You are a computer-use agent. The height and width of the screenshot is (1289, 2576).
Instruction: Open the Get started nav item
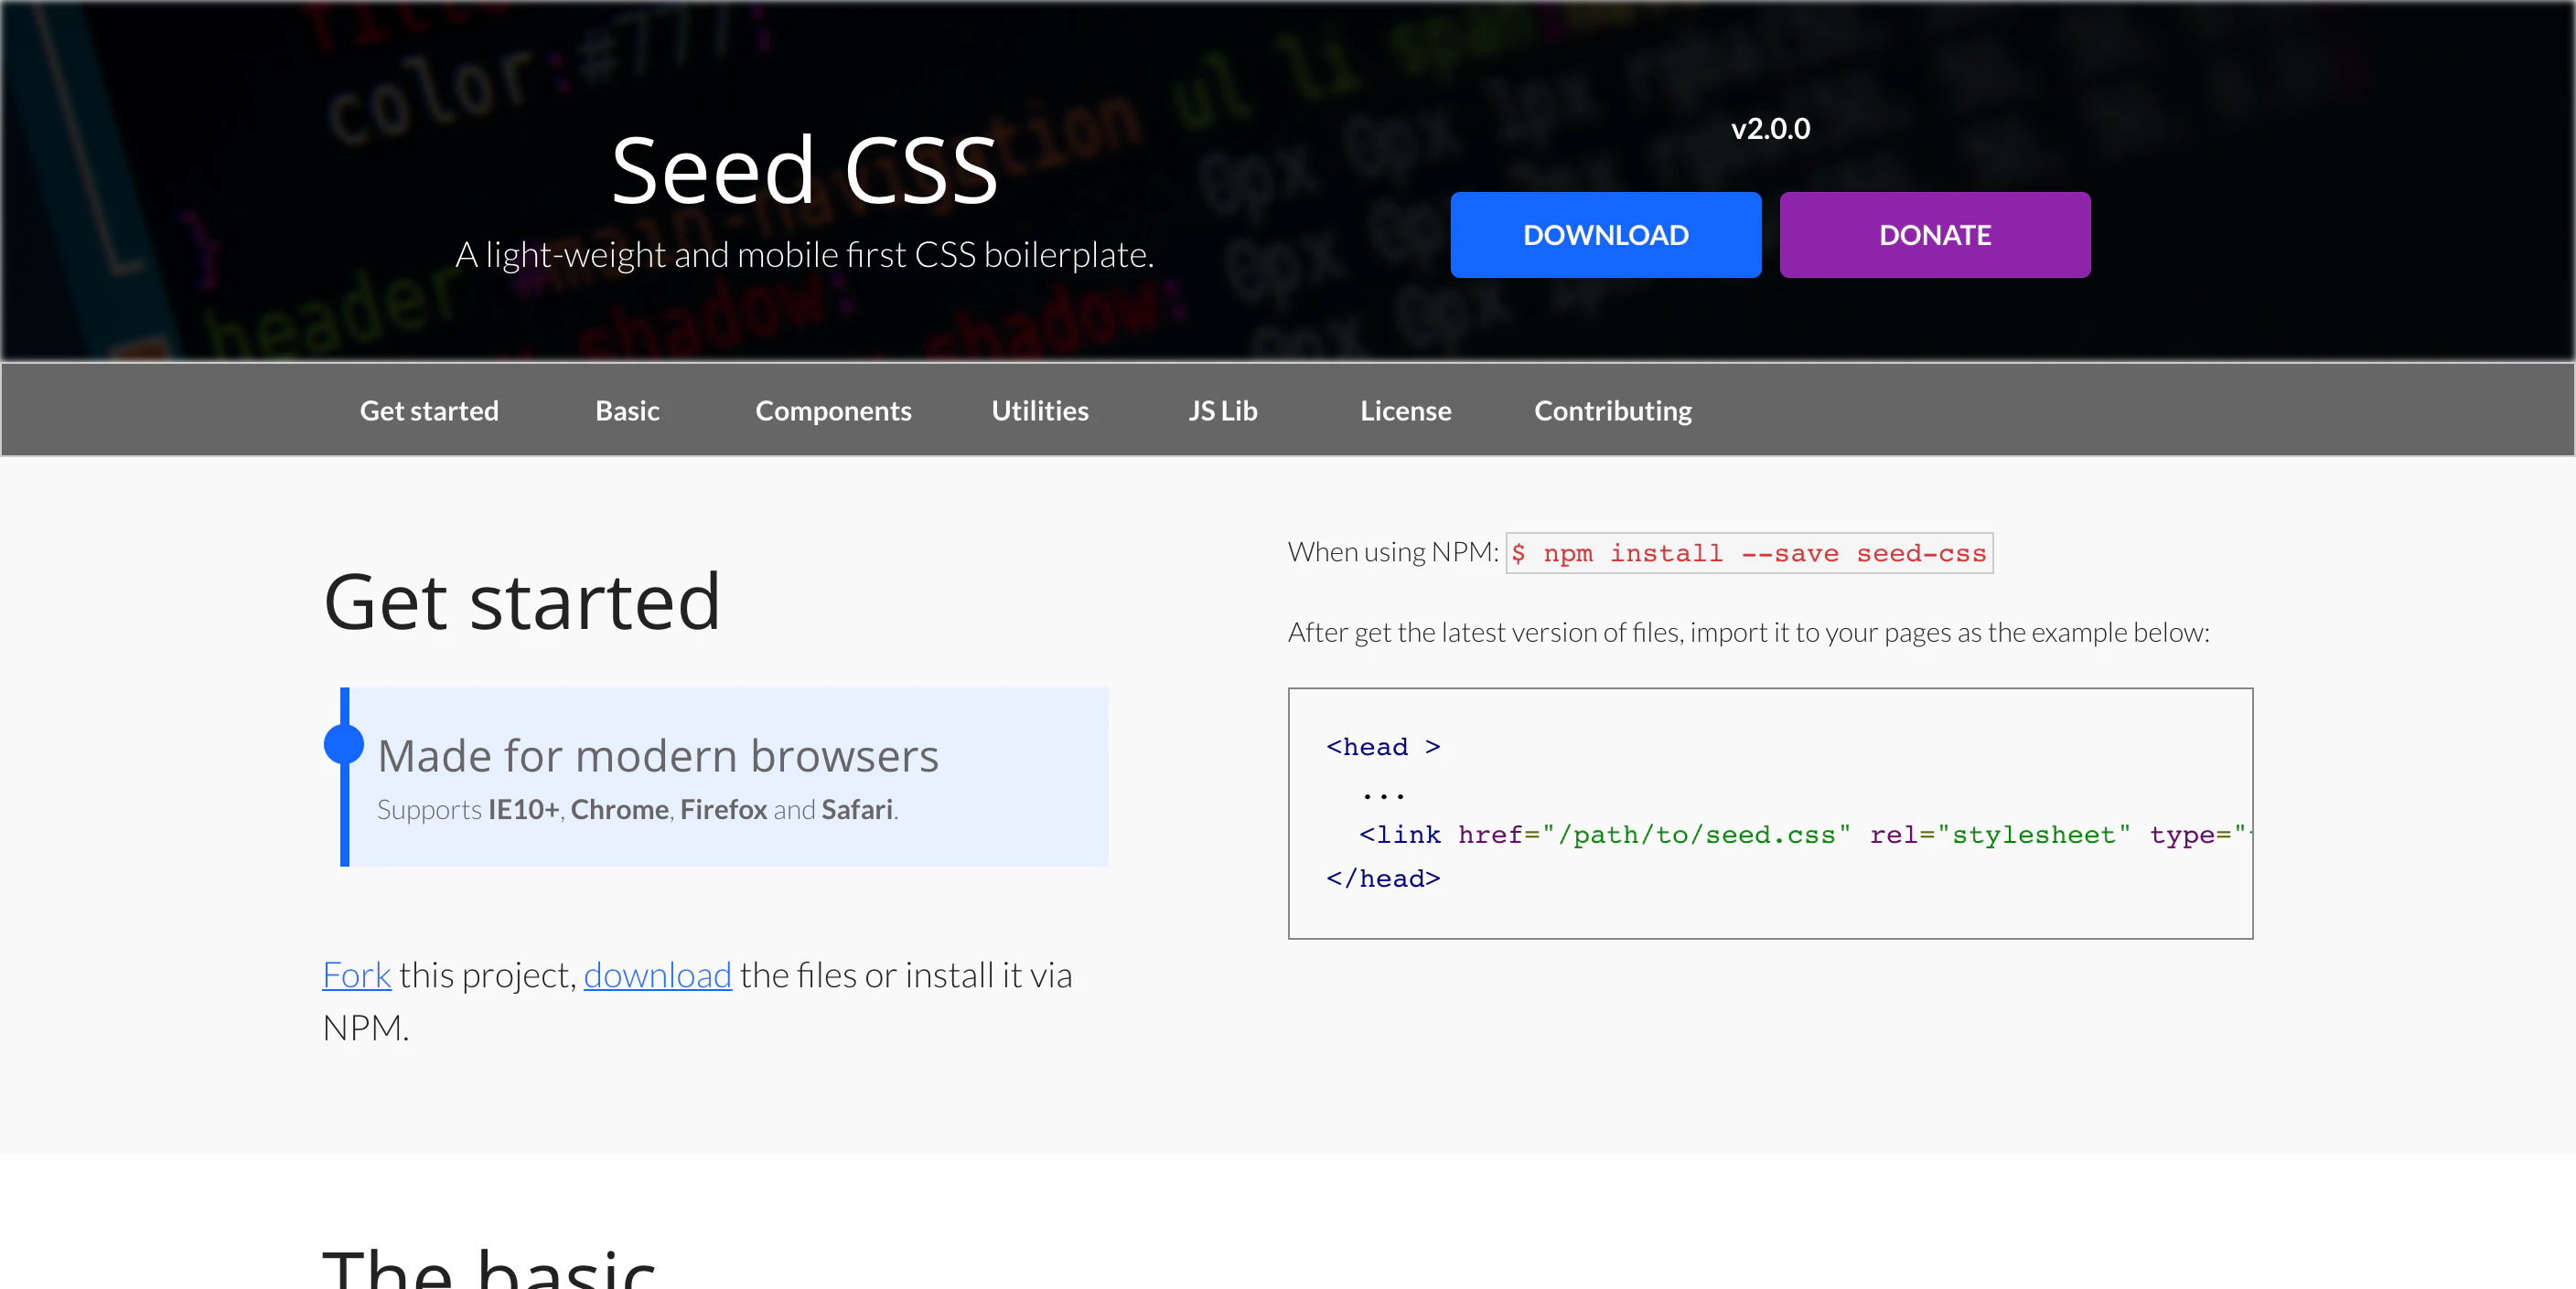click(x=428, y=410)
